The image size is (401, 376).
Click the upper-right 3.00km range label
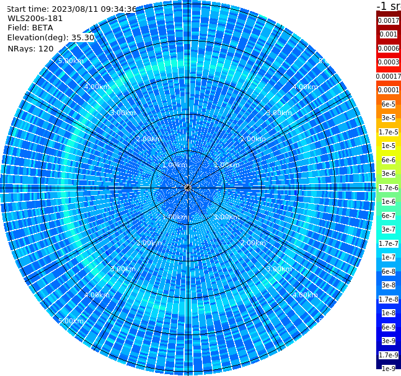[279, 113]
